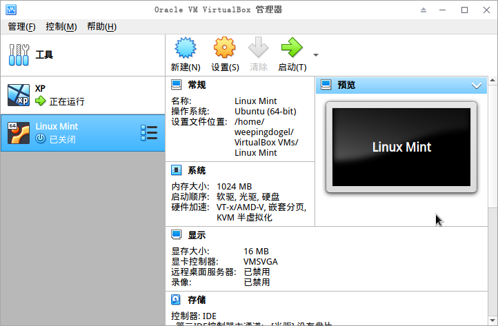
Task: Click the Tools (工具) wrench icon
Action: point(19,54)
